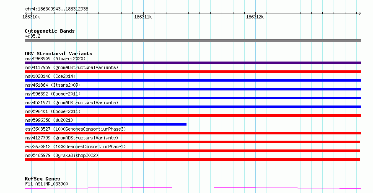Click the red bar for esv3603527

[193, 133]
